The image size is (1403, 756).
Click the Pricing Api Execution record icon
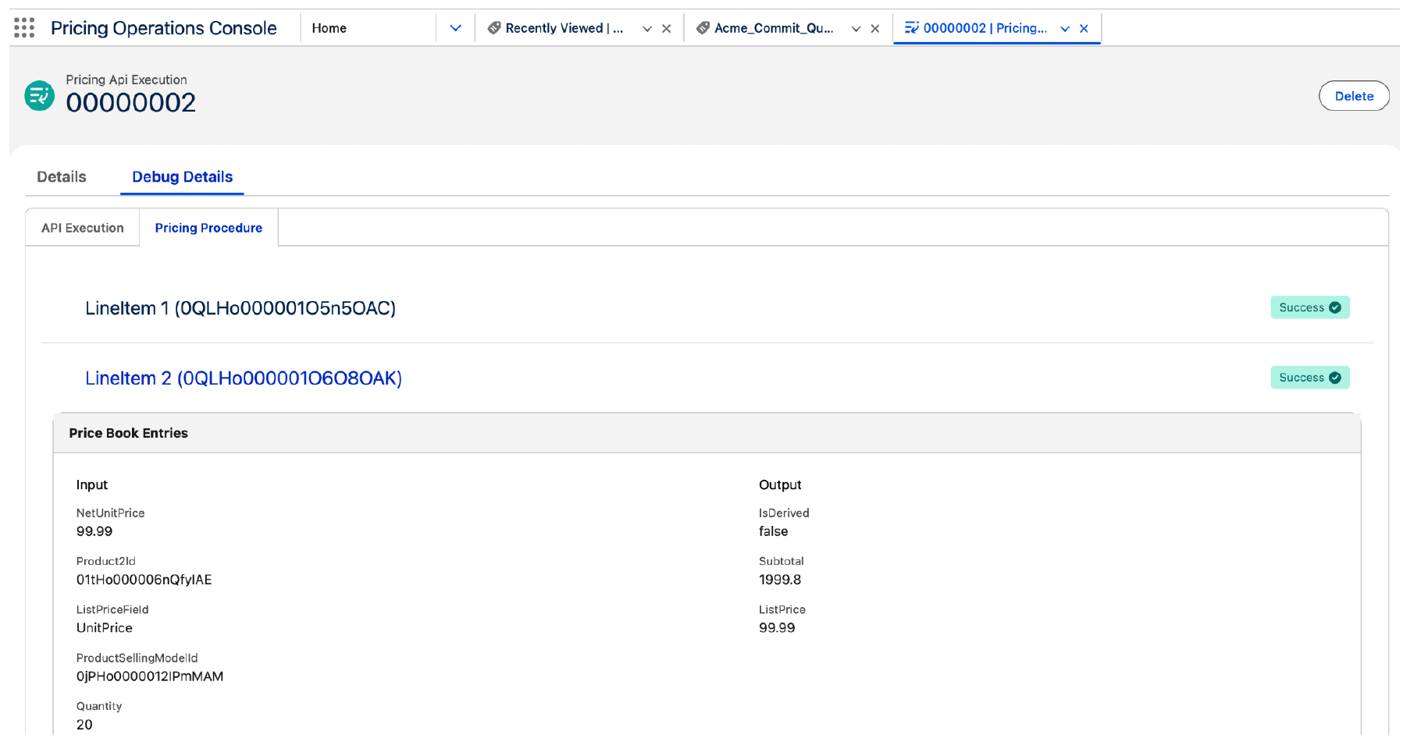click(39, 95)
